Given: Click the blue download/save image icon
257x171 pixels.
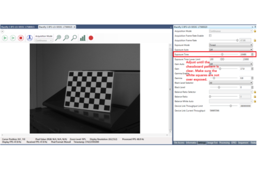Looking at the screenshot, I should 30,38.
